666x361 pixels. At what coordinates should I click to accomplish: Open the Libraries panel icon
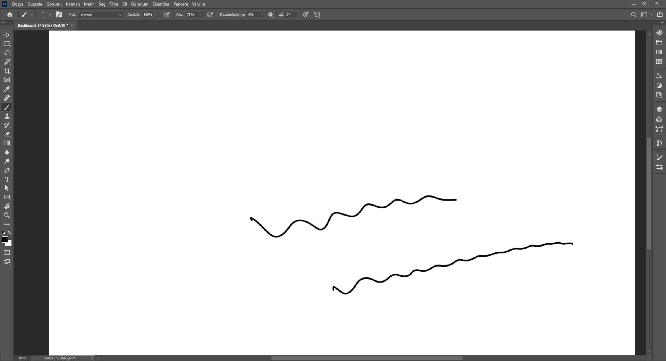tap(659, 95)
